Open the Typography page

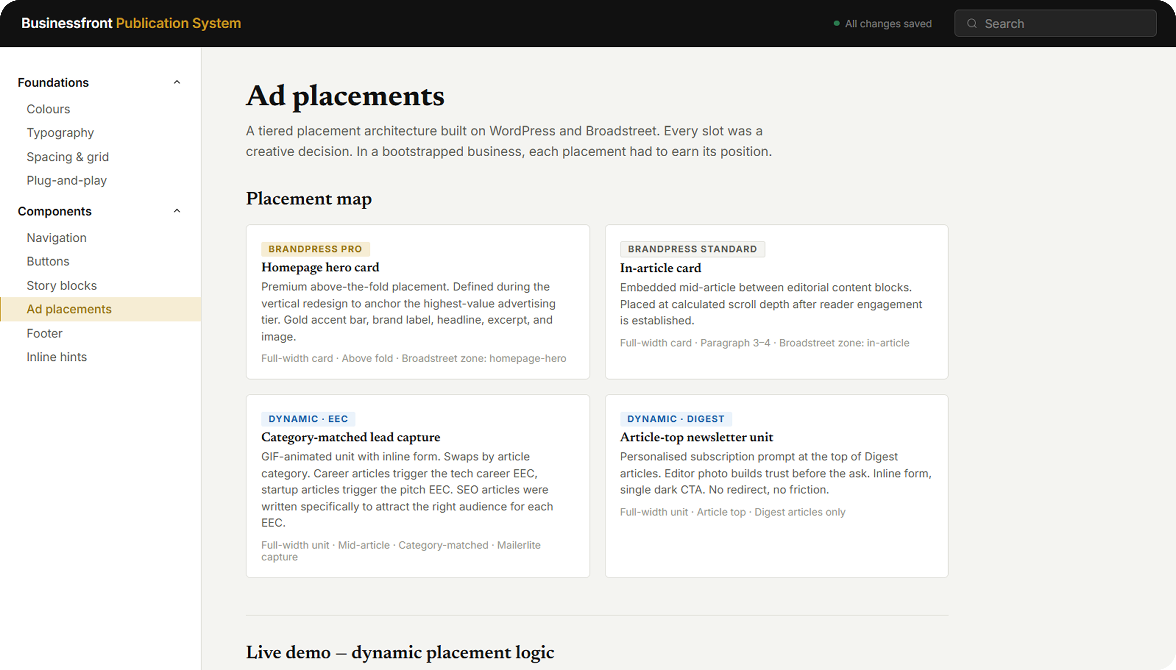pos(60,133)
